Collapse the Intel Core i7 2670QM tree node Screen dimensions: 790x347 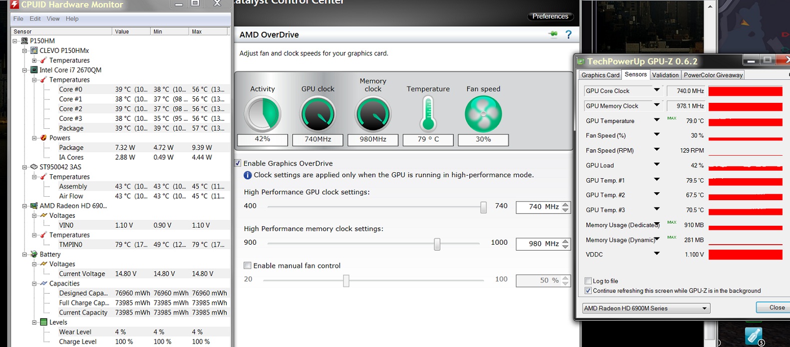click(x=25, y=70)
